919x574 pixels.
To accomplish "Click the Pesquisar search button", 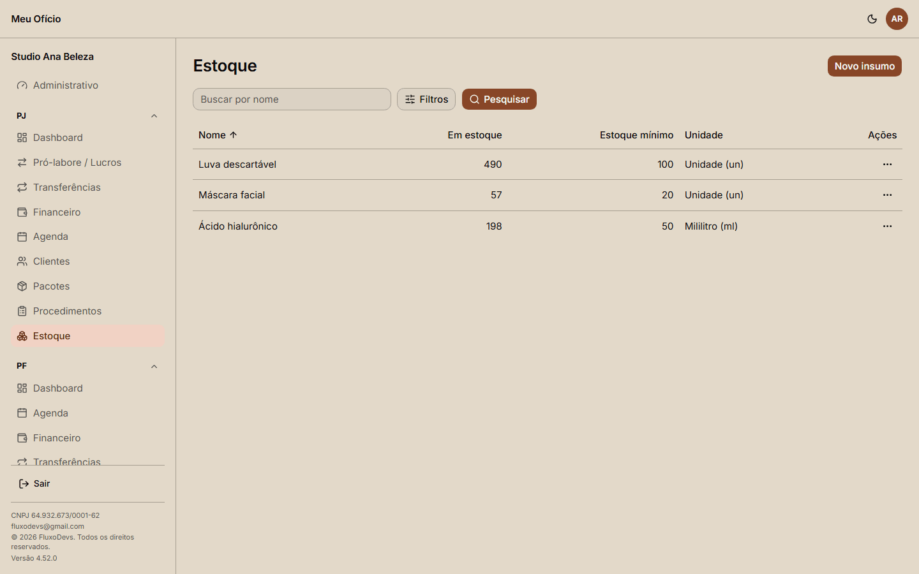I will 499,99.
